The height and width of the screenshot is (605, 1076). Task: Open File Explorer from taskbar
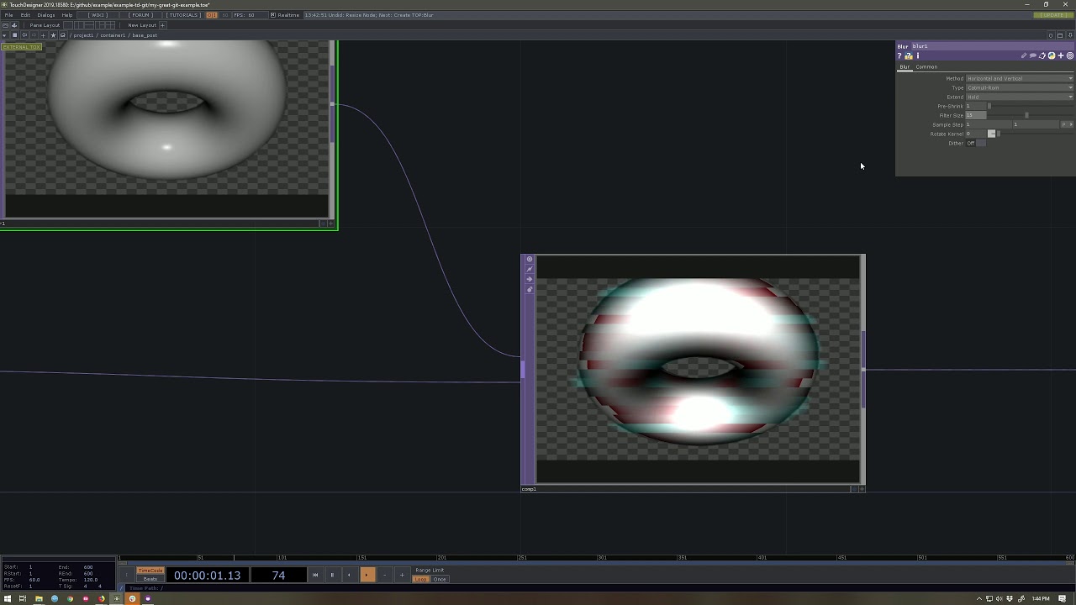[39, 598]
